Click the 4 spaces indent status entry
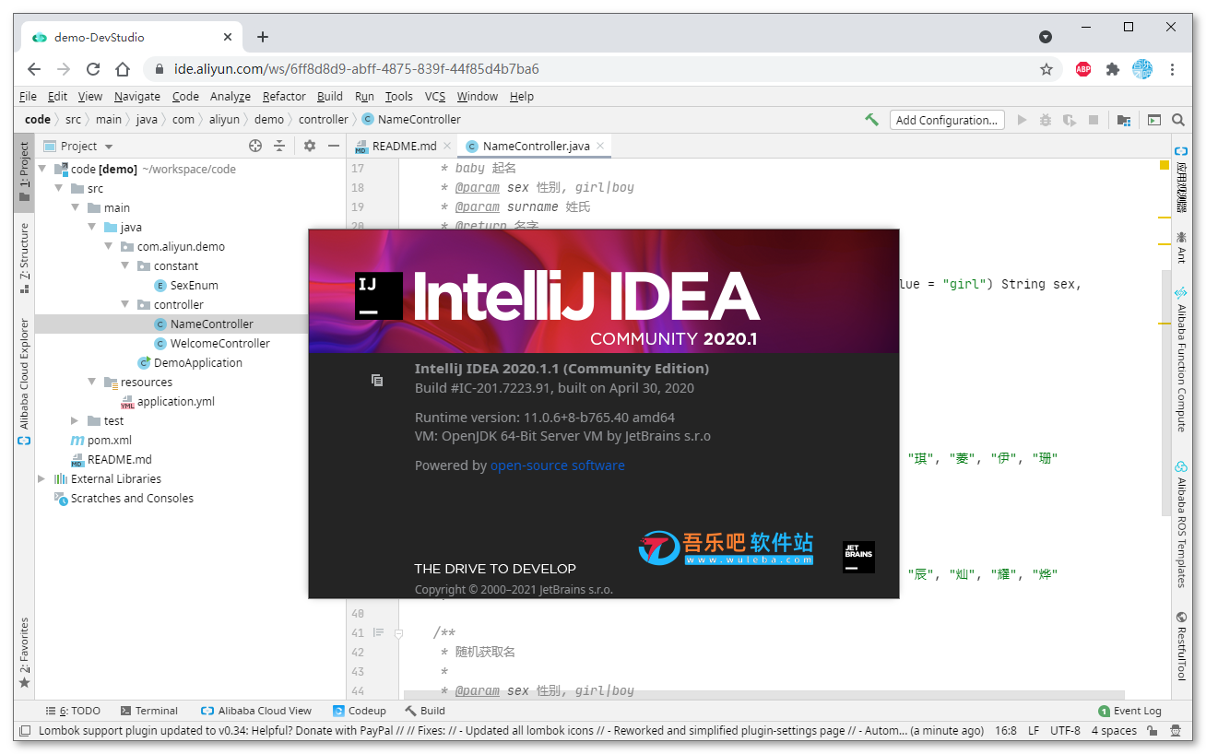Viewport: 1206px width, 754px height. 1114,730
